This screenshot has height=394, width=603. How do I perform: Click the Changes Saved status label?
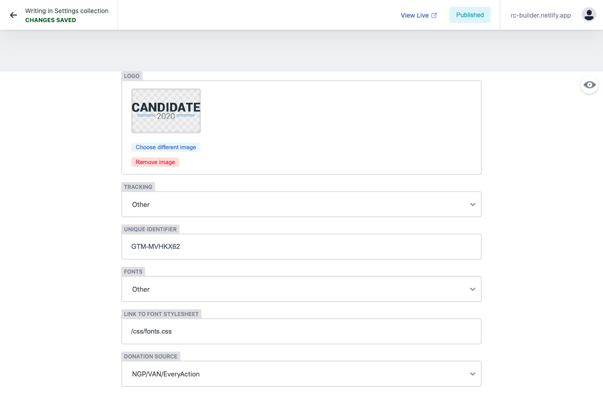click(x=50, y=20)
